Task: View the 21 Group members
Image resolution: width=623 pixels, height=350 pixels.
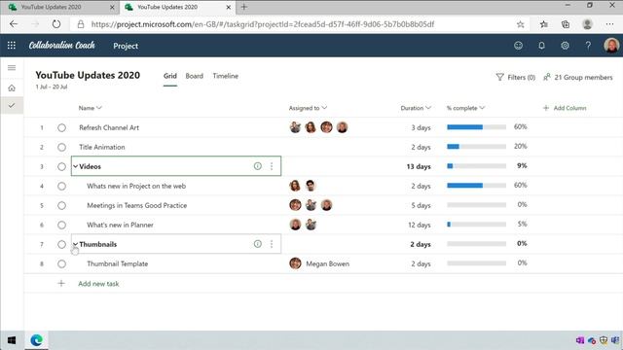Action: (578, 78)
